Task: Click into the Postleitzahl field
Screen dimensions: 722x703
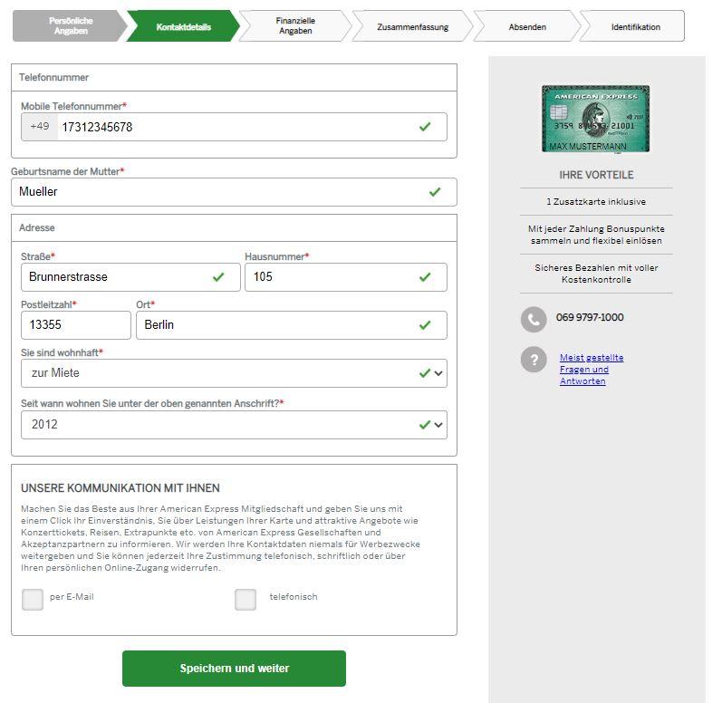Action: tap(76, 325)
